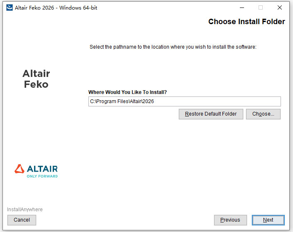
Task: Click the InstallAnywhere label text
Action: coord(25,210)
